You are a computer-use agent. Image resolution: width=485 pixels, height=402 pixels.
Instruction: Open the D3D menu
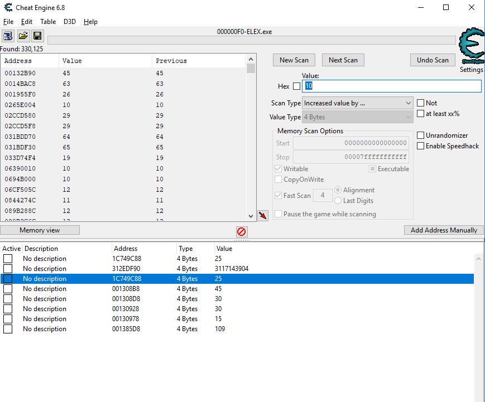[x=69, y=22]
